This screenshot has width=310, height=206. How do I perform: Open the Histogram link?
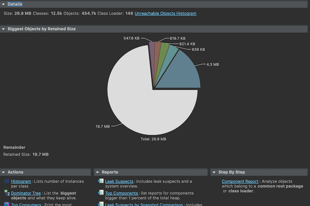[x=21, y=182]
